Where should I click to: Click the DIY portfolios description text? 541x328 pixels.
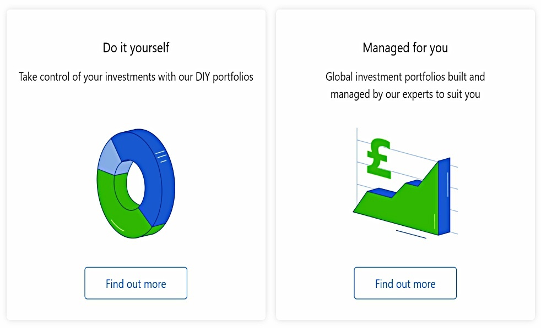(x=136, y=77)
